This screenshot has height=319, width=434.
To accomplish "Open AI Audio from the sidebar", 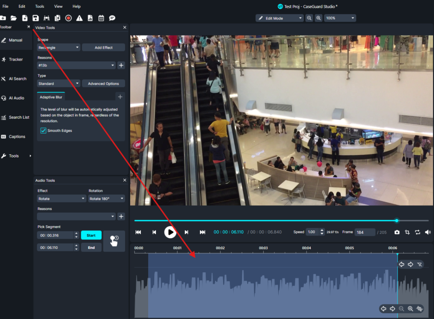I will pos(16,98).
